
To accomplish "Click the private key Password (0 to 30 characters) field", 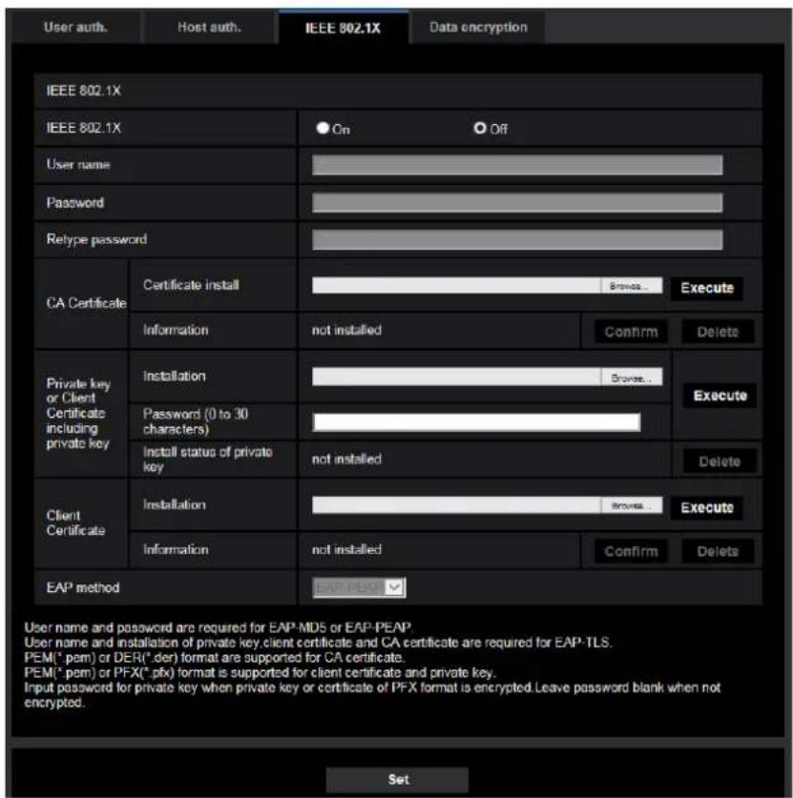I will 476,422.
